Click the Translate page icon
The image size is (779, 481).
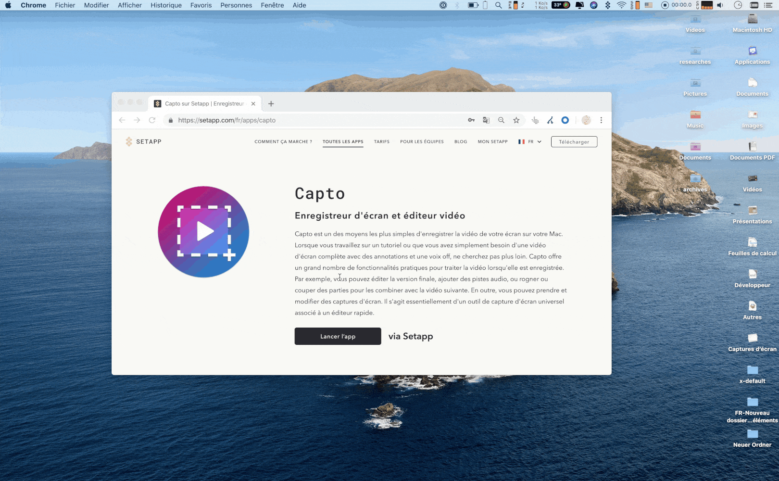486,120
